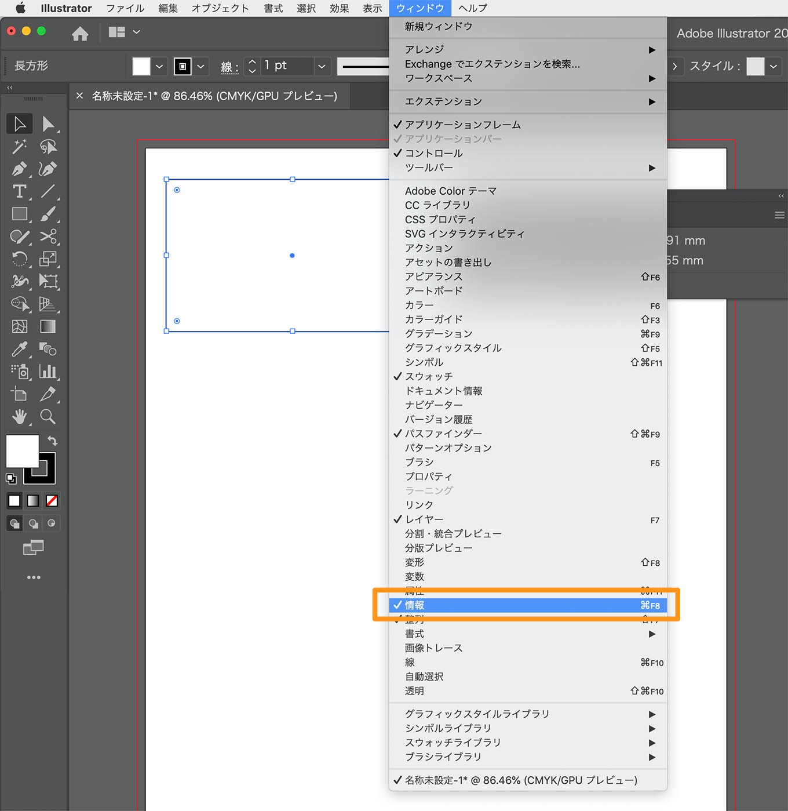Choose アピアランス panel entry
The image size is (788, 811).
pos(528,277)
